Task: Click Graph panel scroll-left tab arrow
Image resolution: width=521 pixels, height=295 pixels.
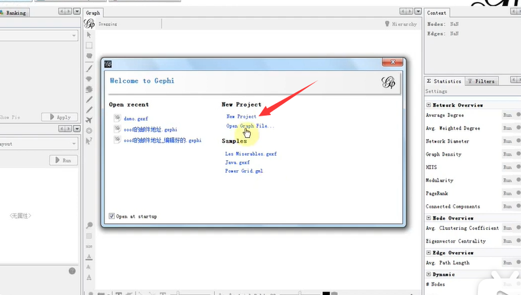Action: tap(403, 11)
